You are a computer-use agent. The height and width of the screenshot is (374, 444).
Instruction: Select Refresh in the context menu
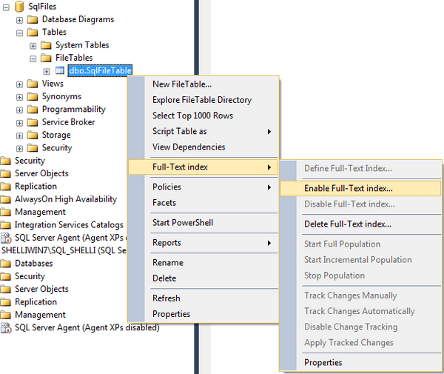click(x=203, y=298)
